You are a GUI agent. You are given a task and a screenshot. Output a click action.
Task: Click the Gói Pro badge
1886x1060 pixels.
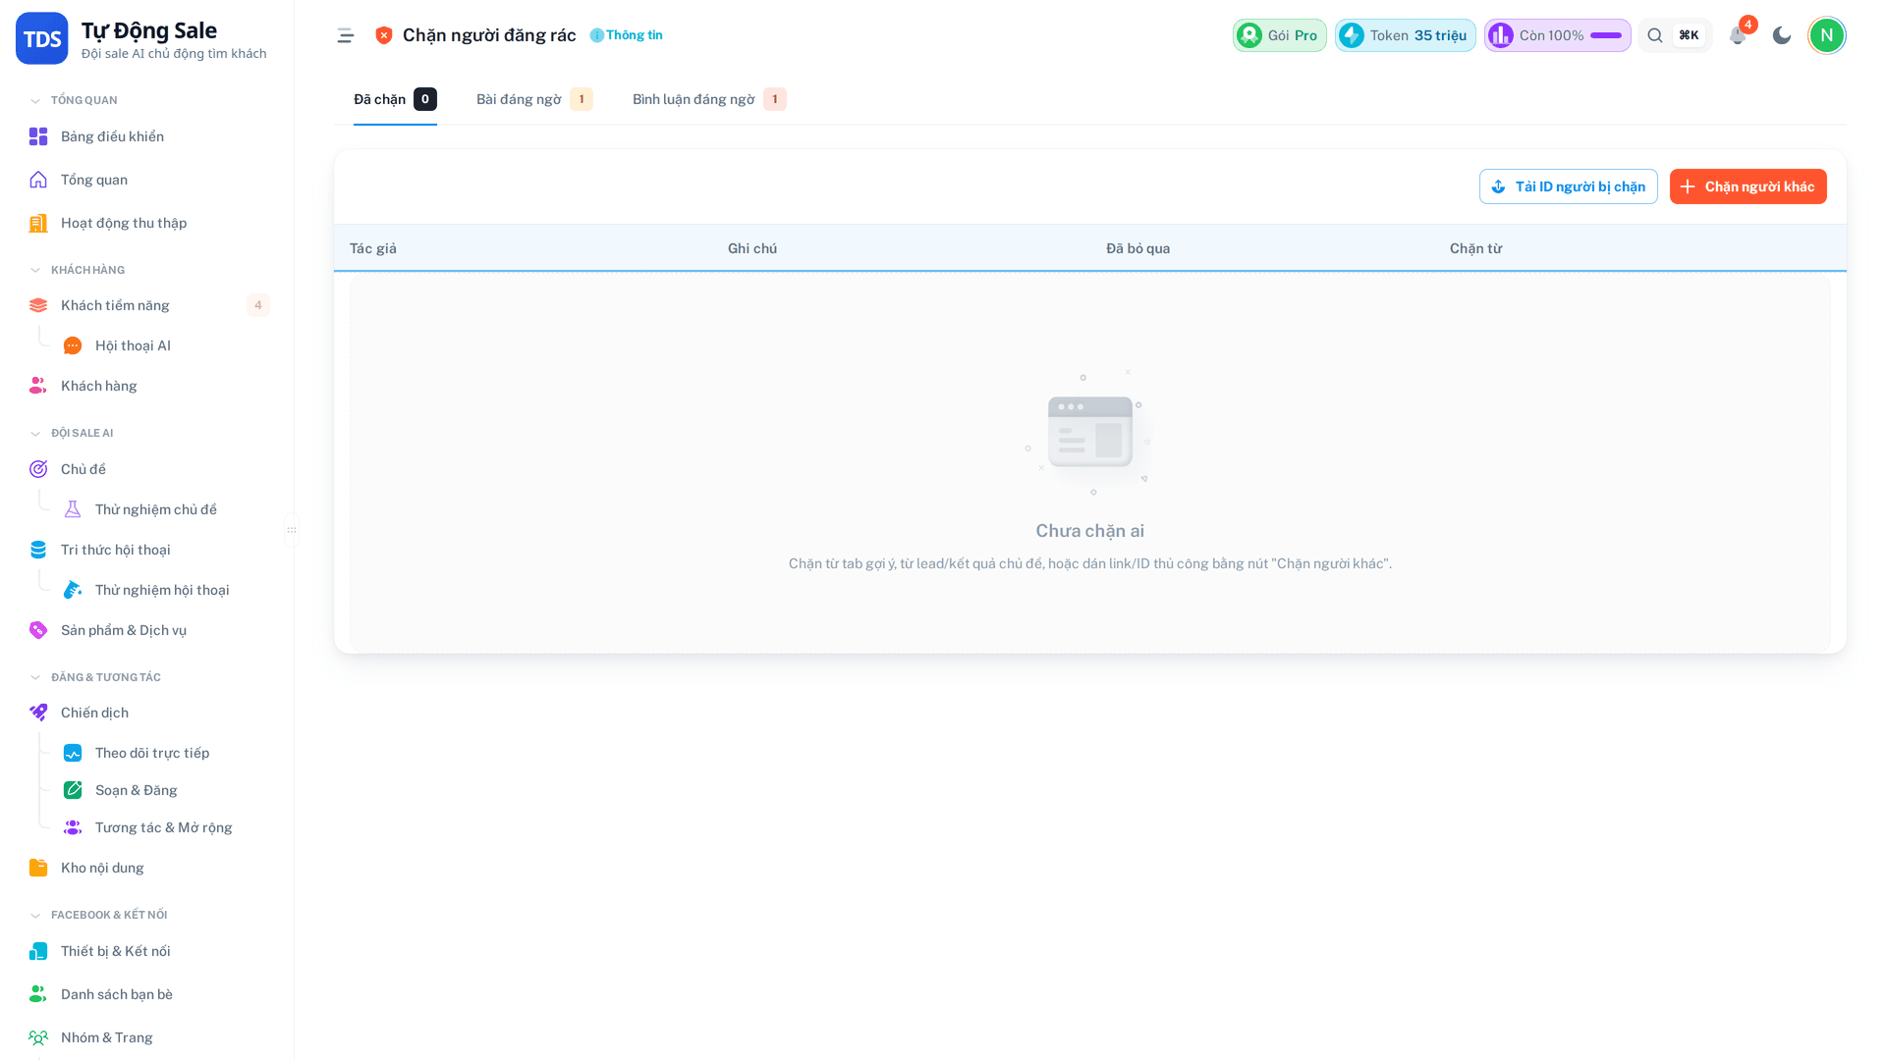point(1279,35)
